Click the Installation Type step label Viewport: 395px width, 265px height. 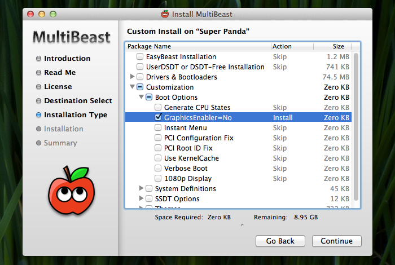pos(76,115)
